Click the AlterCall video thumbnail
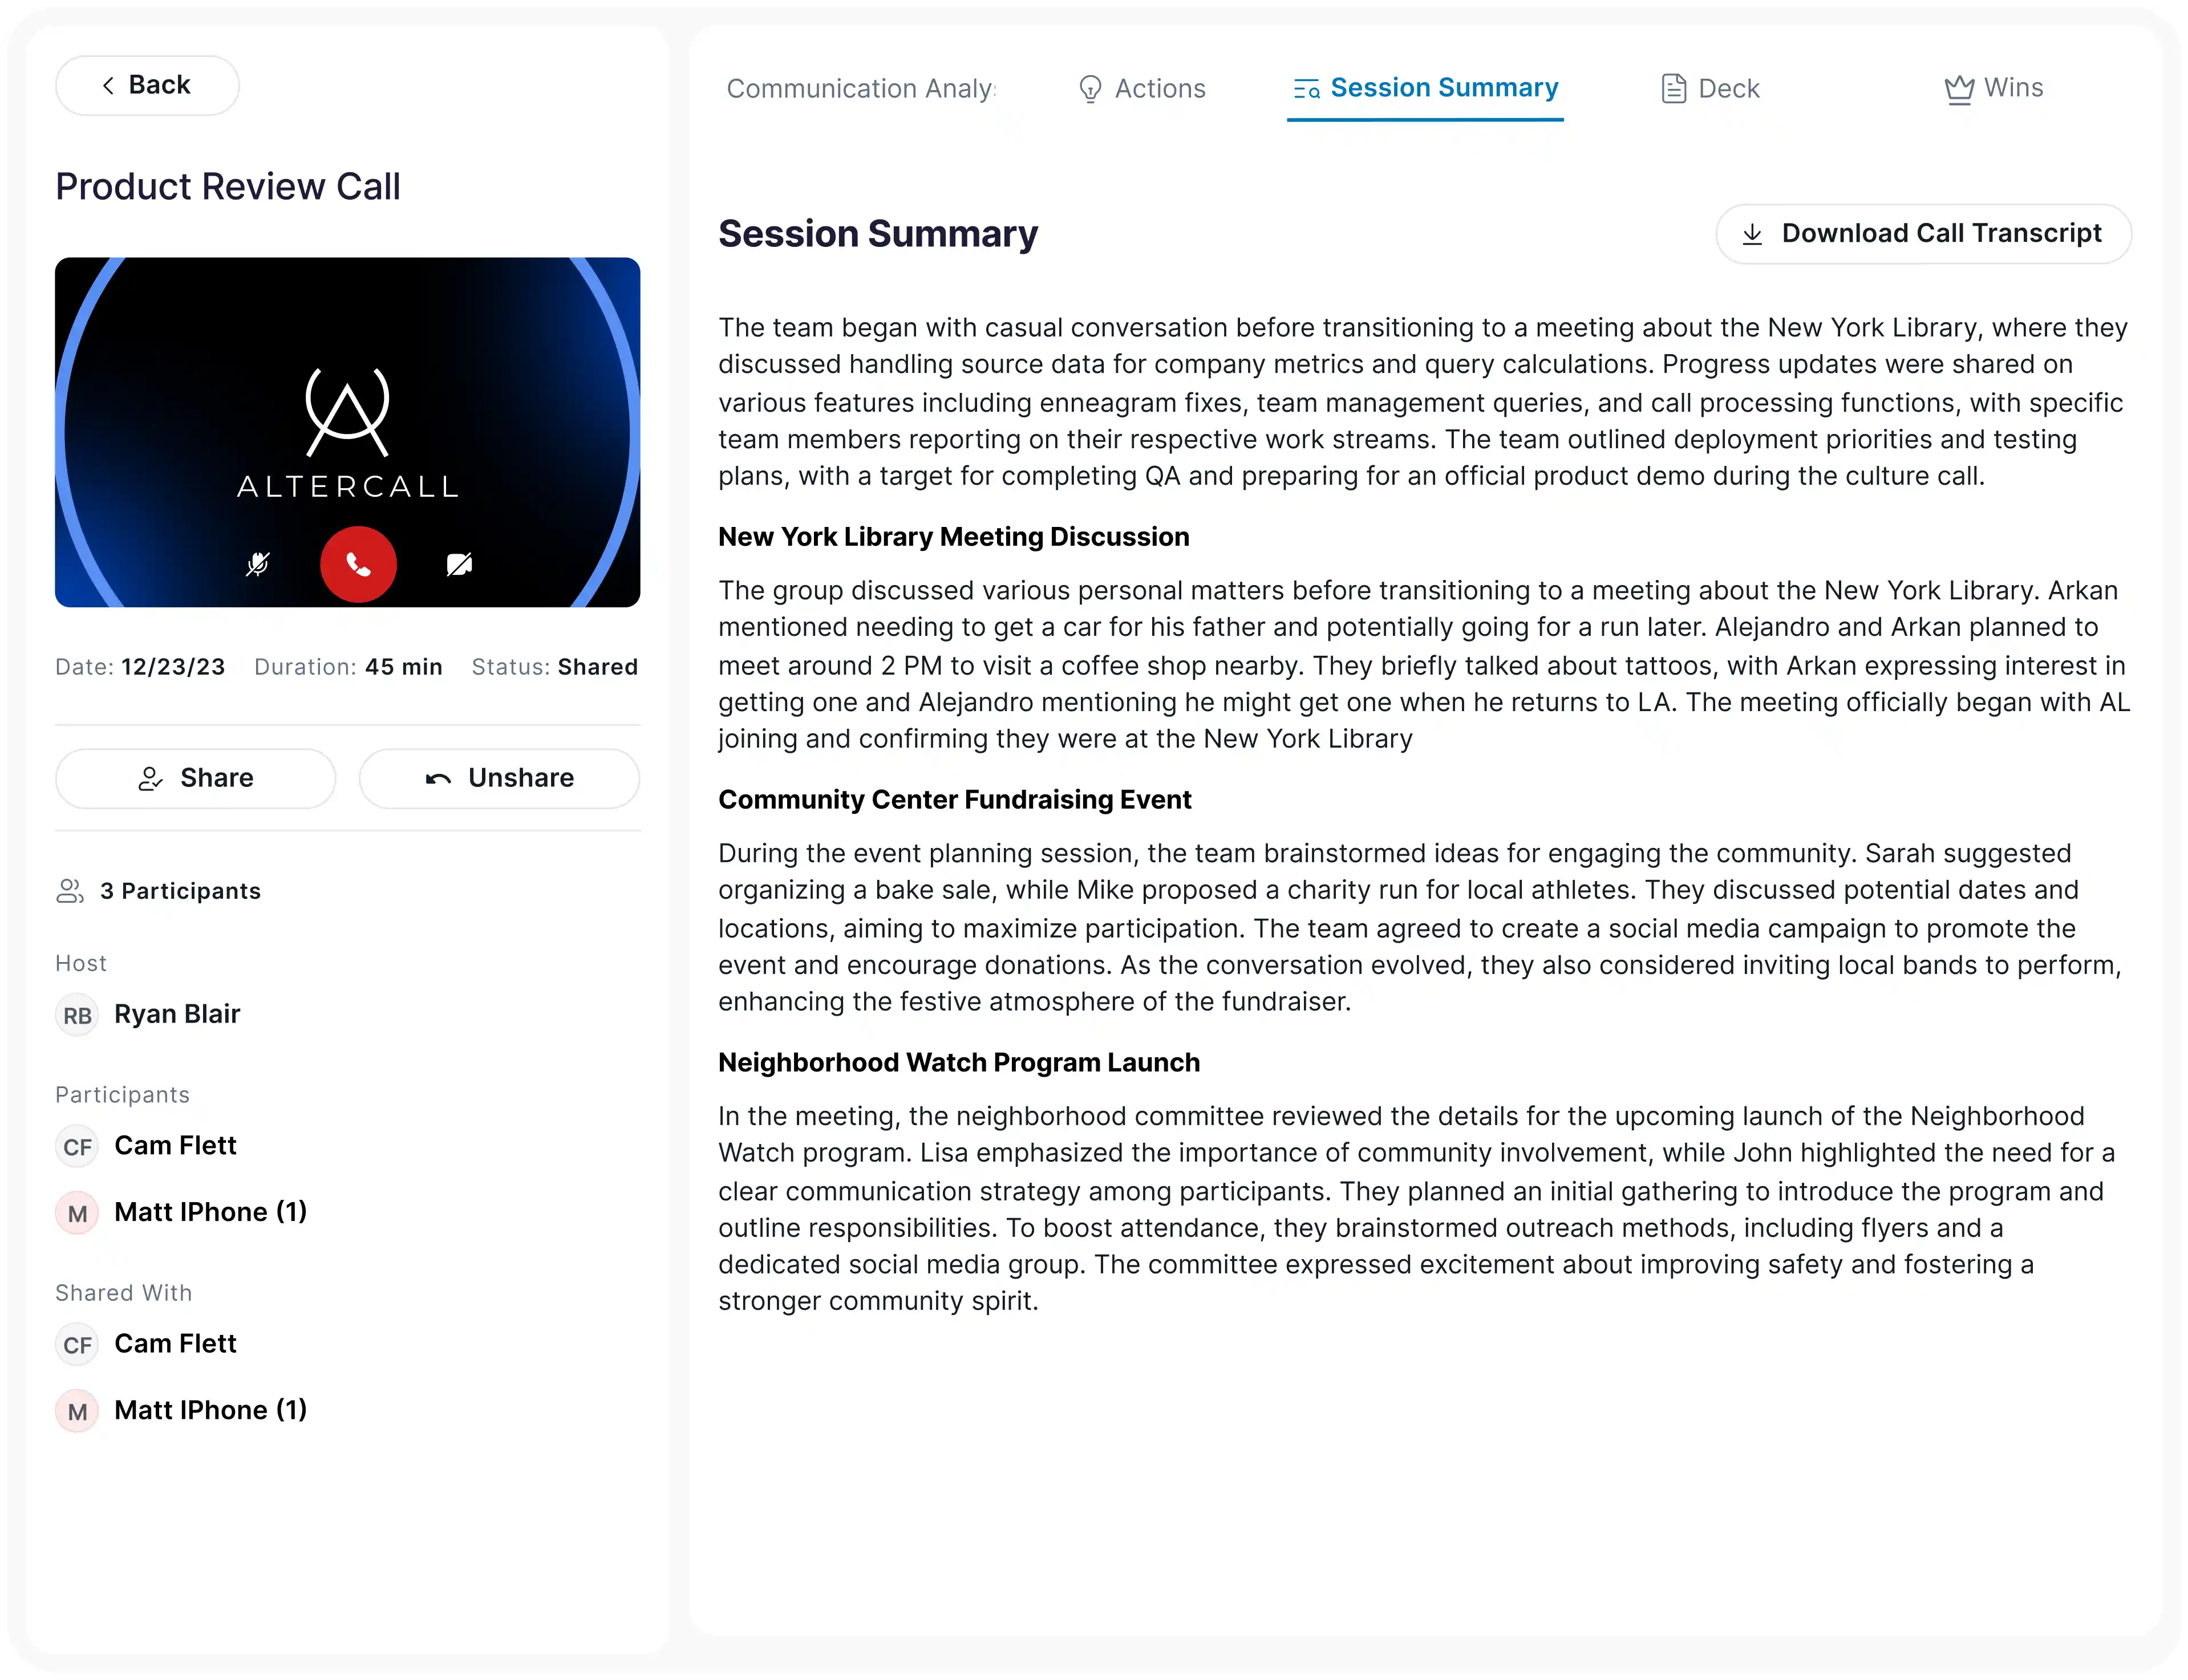Image resolution: width=2188 pixels, height=1680 pixels. pyautogui.click(x=347, y=432)
